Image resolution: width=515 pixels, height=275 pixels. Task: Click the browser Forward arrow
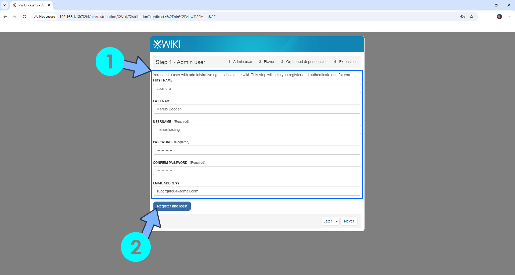pyautogui.click(x=15, y=17)
